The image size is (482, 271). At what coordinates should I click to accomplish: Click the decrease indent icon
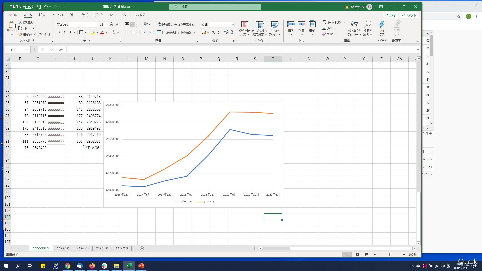point(146,32)
